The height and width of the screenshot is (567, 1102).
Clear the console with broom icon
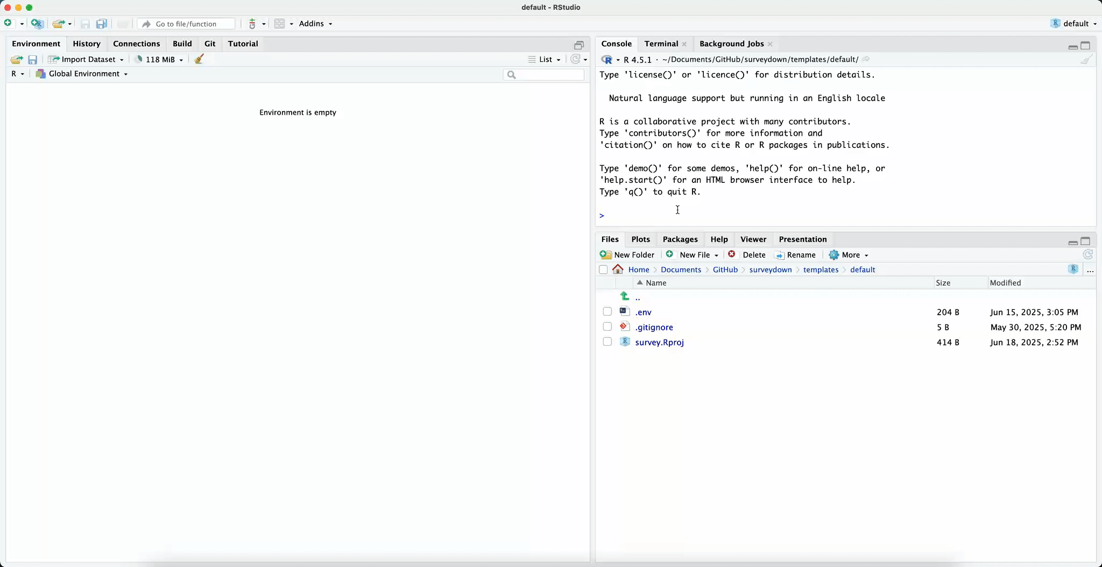point(1086,59)
